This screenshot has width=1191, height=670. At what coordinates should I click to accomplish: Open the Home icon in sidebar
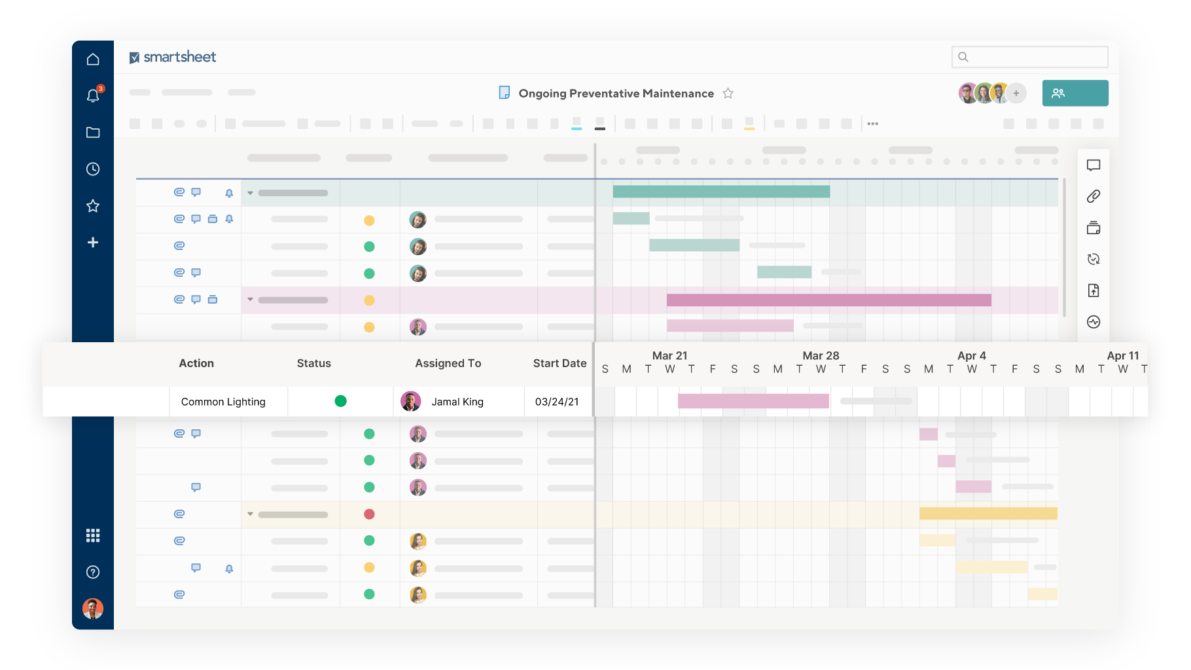click(x=93, y=60)
